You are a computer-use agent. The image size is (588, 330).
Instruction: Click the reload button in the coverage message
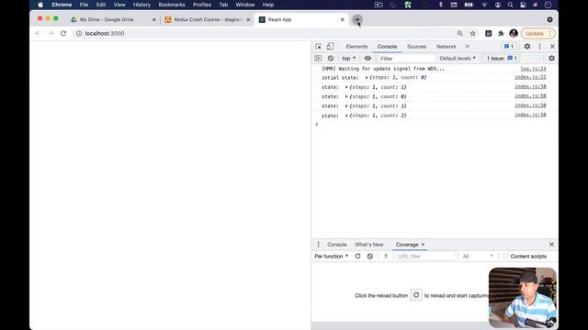[416, 295]
